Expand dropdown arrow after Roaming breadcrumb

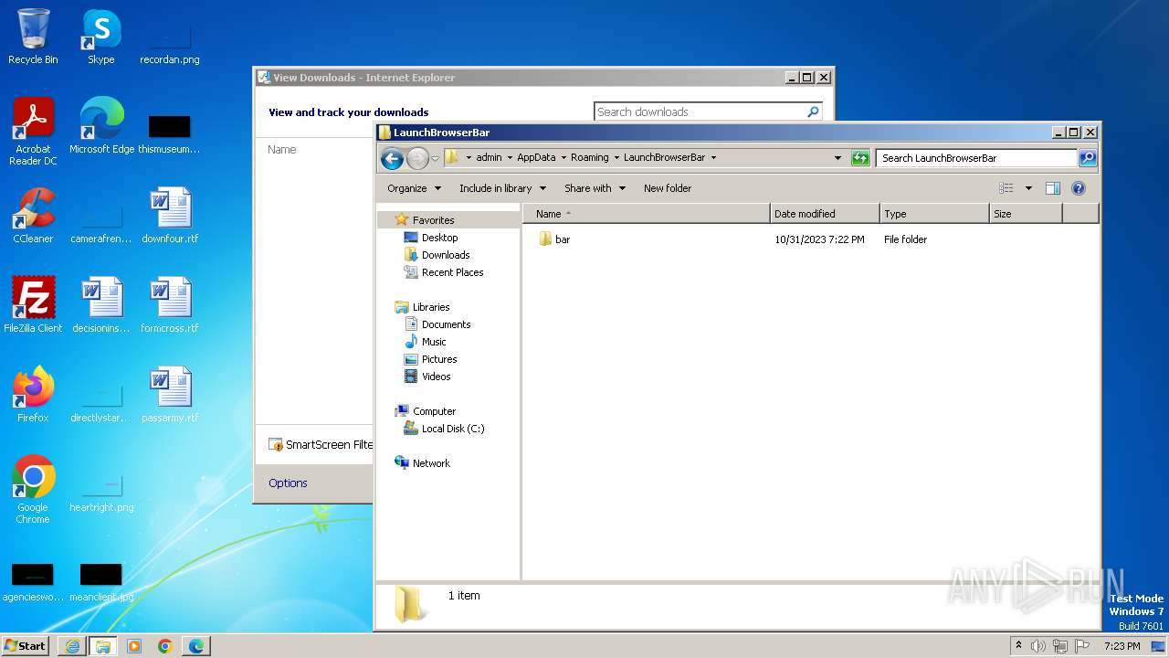(x=616, y=158)
